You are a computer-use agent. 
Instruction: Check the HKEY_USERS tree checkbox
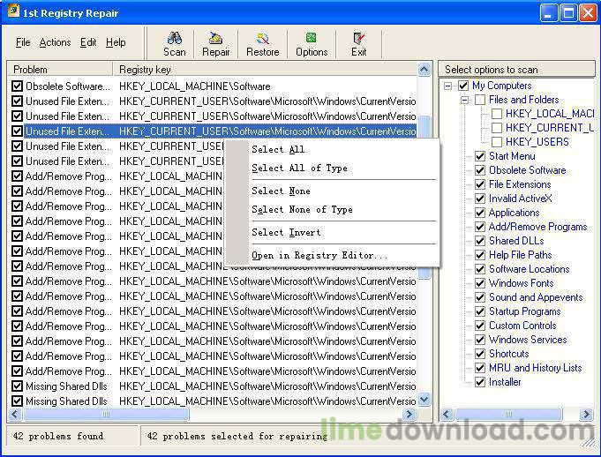coord(497,142)
